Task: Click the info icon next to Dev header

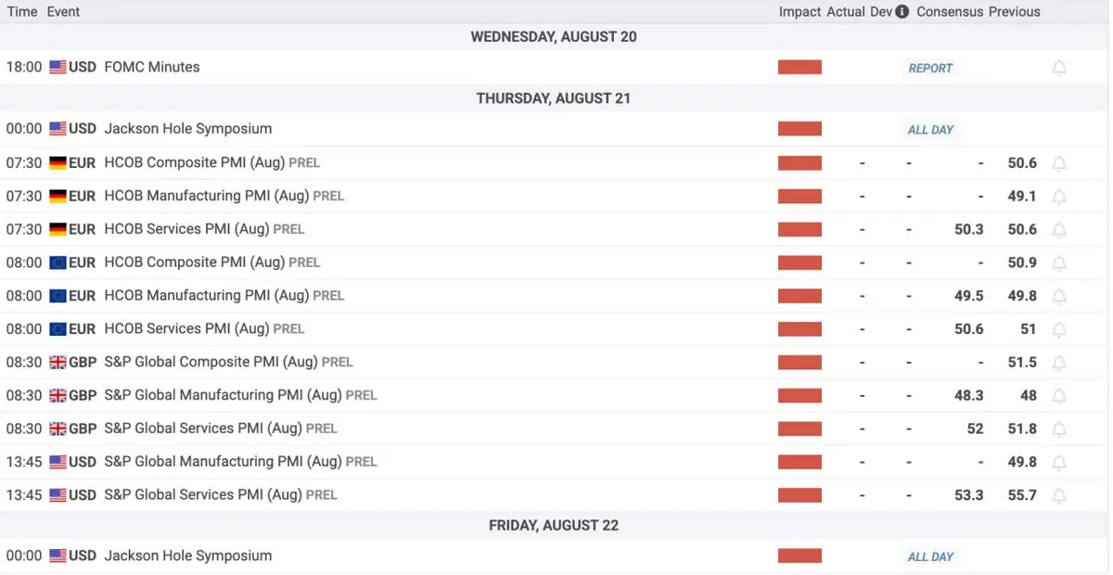Action: 902,12
